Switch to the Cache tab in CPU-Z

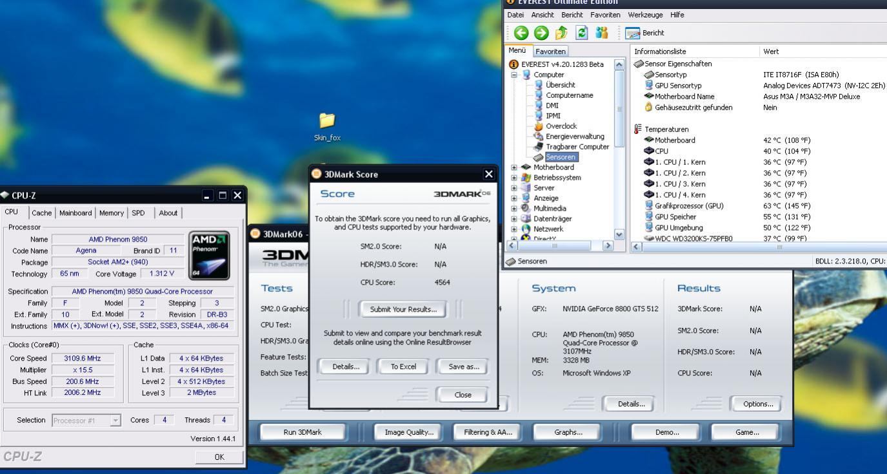point(42,213)
